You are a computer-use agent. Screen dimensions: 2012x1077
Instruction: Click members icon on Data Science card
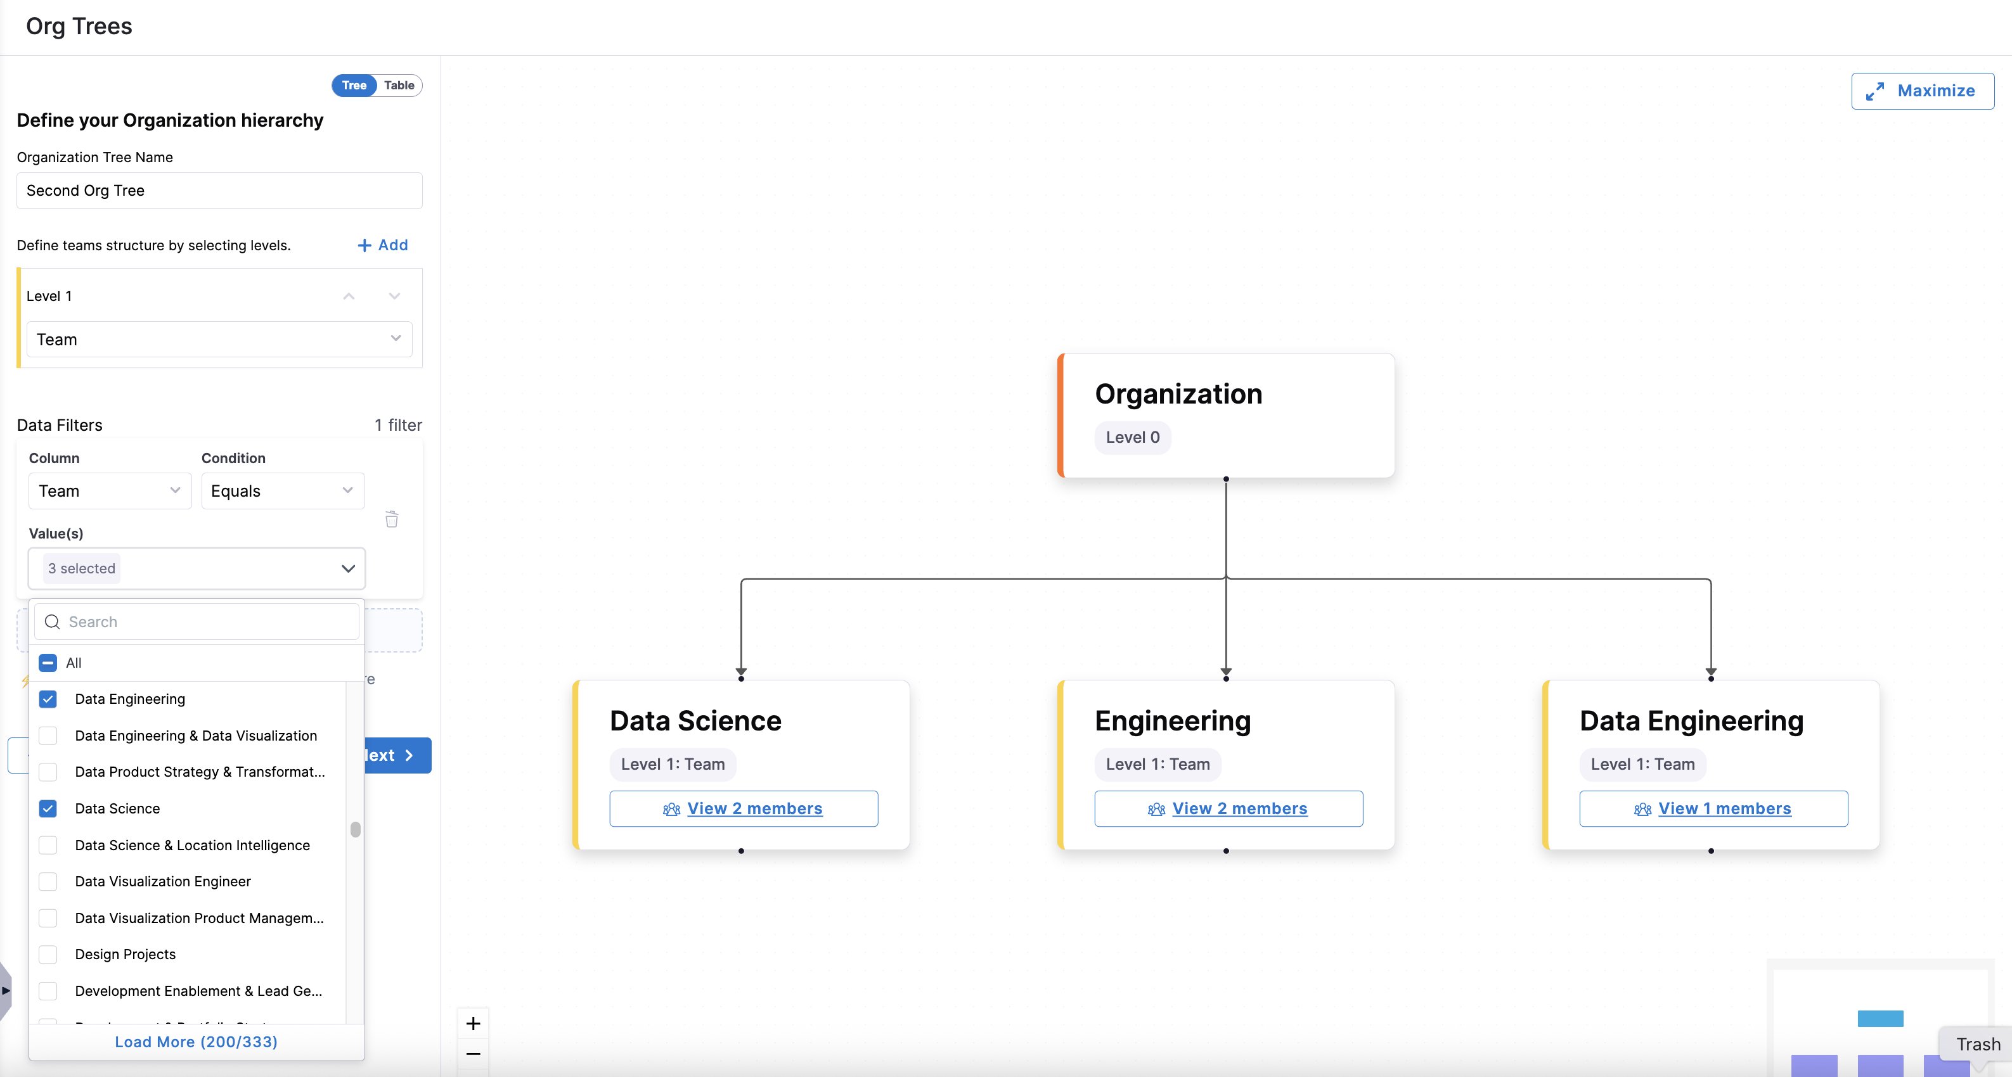coord(671,809)
